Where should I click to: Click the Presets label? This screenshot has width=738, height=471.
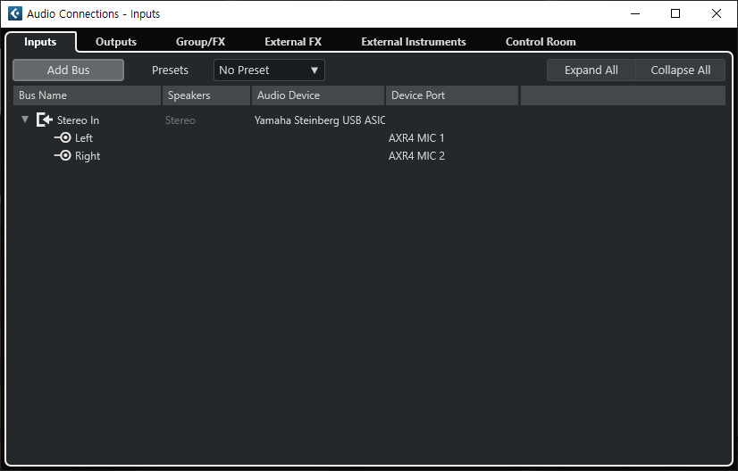pos(170,70)
